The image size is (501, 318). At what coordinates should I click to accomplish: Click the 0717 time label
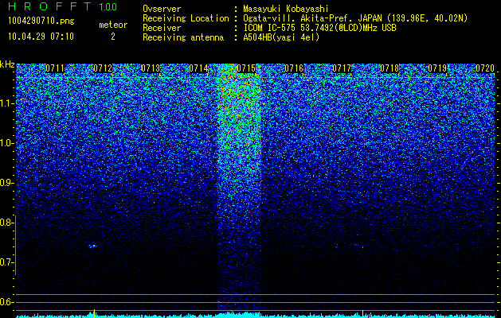(342, 68)
